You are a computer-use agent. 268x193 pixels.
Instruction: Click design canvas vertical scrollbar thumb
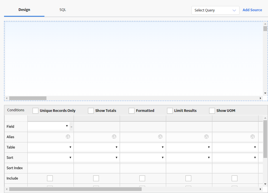(265, 28)
